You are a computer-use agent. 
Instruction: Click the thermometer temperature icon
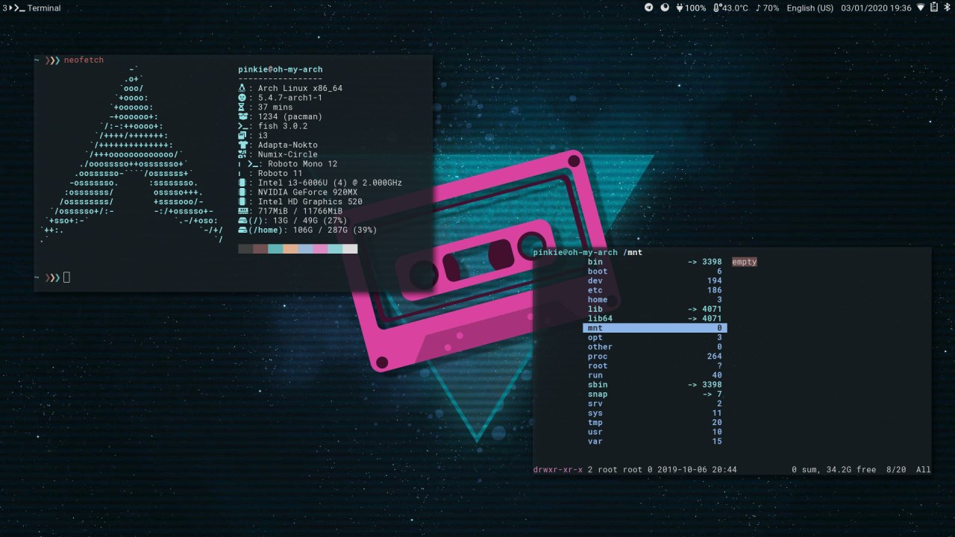coord(717,7)
